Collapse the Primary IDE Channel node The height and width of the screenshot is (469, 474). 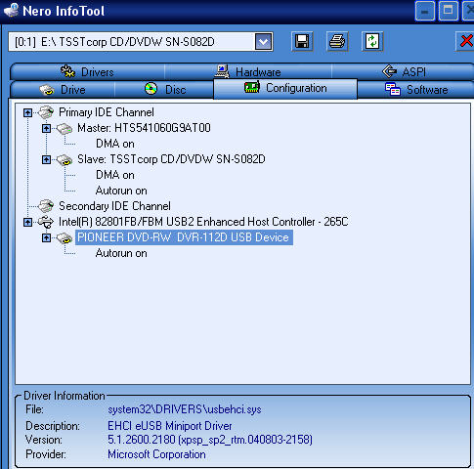tap(27, 112)
